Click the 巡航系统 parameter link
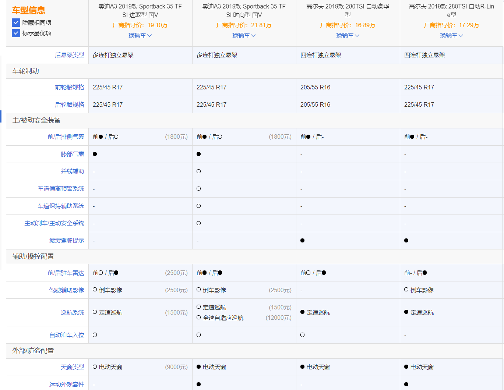The width and height of the screenshot is (504, 390). pyautogui.click(x=73, y=313)
